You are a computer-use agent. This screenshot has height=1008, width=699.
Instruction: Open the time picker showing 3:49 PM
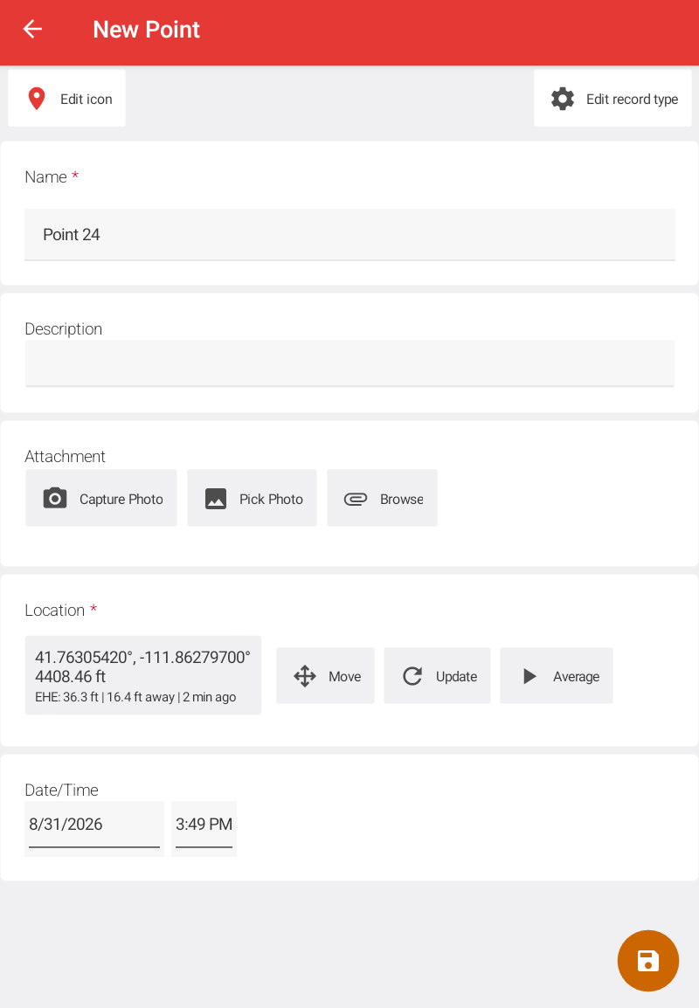204,828
